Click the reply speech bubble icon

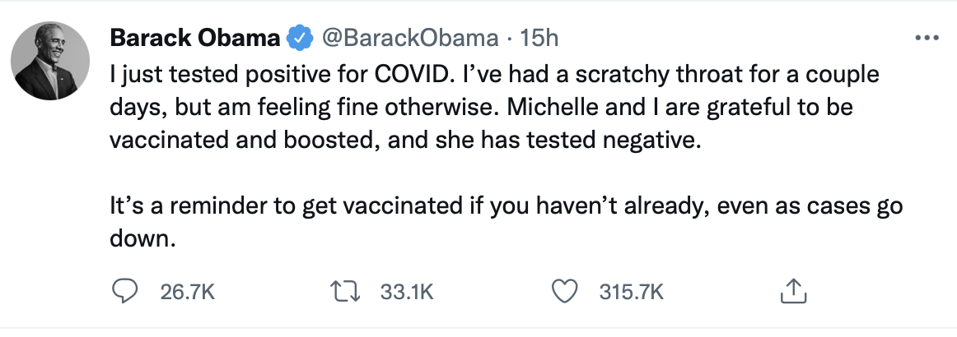coord(126,292)
